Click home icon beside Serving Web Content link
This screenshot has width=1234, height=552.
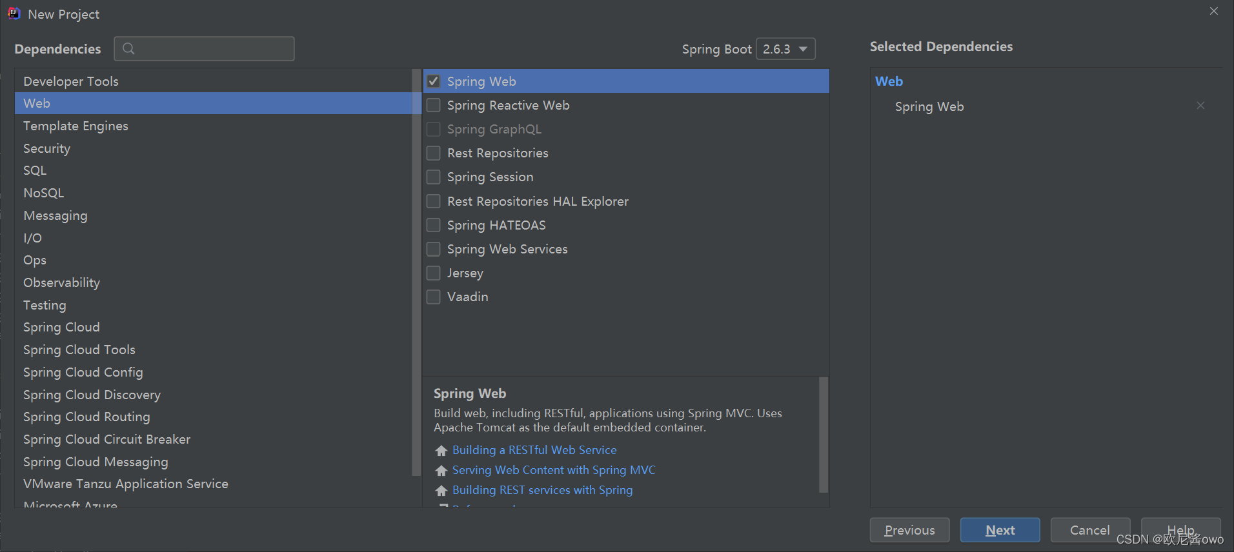pos(441,471)
